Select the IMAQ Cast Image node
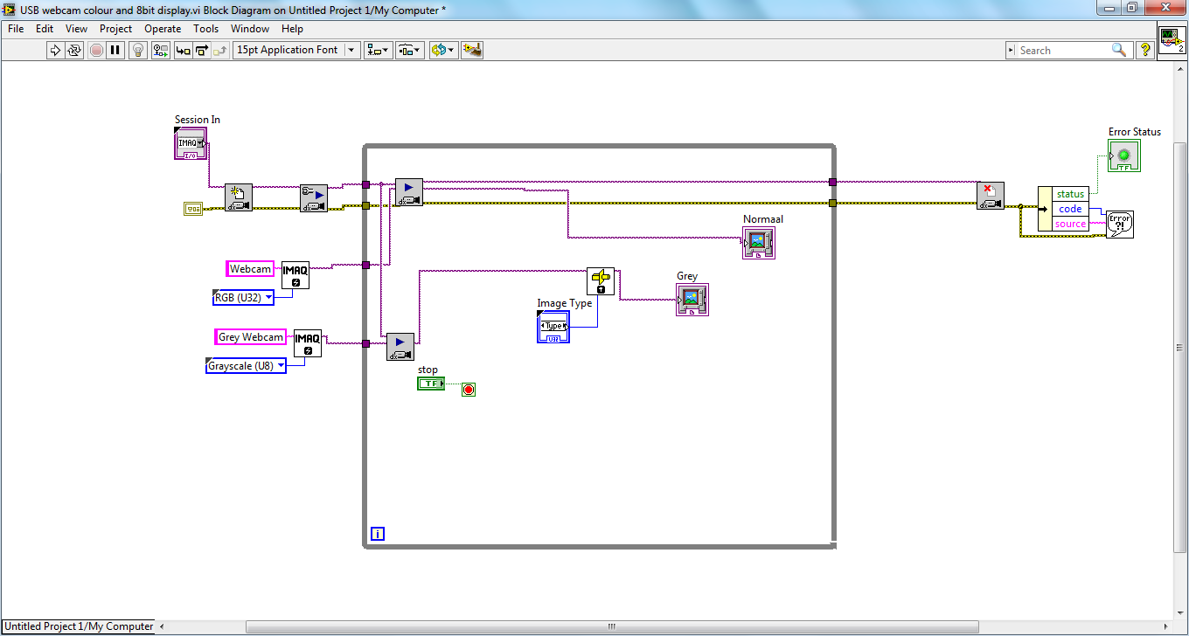The height and width of the screenshot is (636, 1189). [x=601, y=281]
